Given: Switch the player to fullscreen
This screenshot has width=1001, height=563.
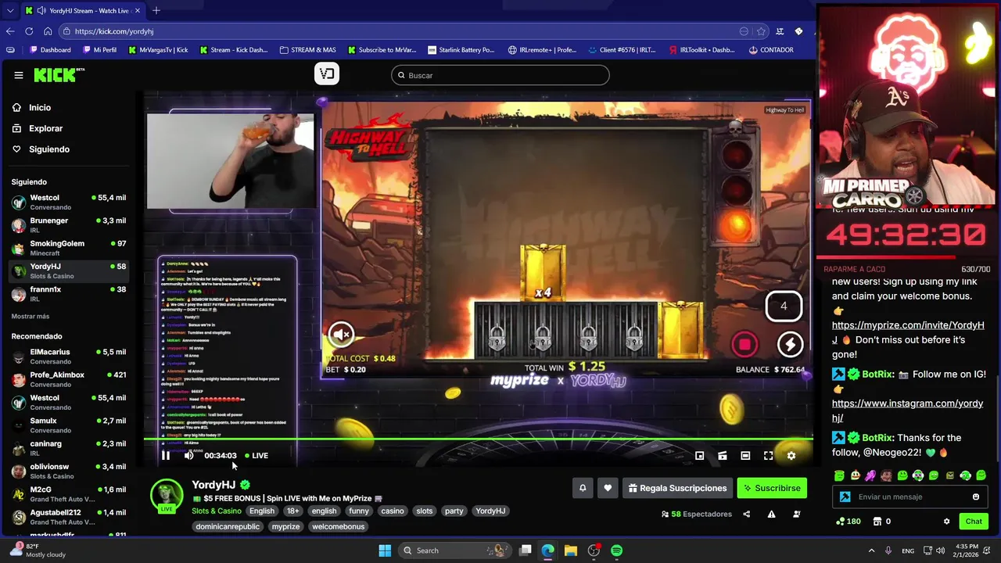Looking at the screenshot, I should (x=769, y=455).
